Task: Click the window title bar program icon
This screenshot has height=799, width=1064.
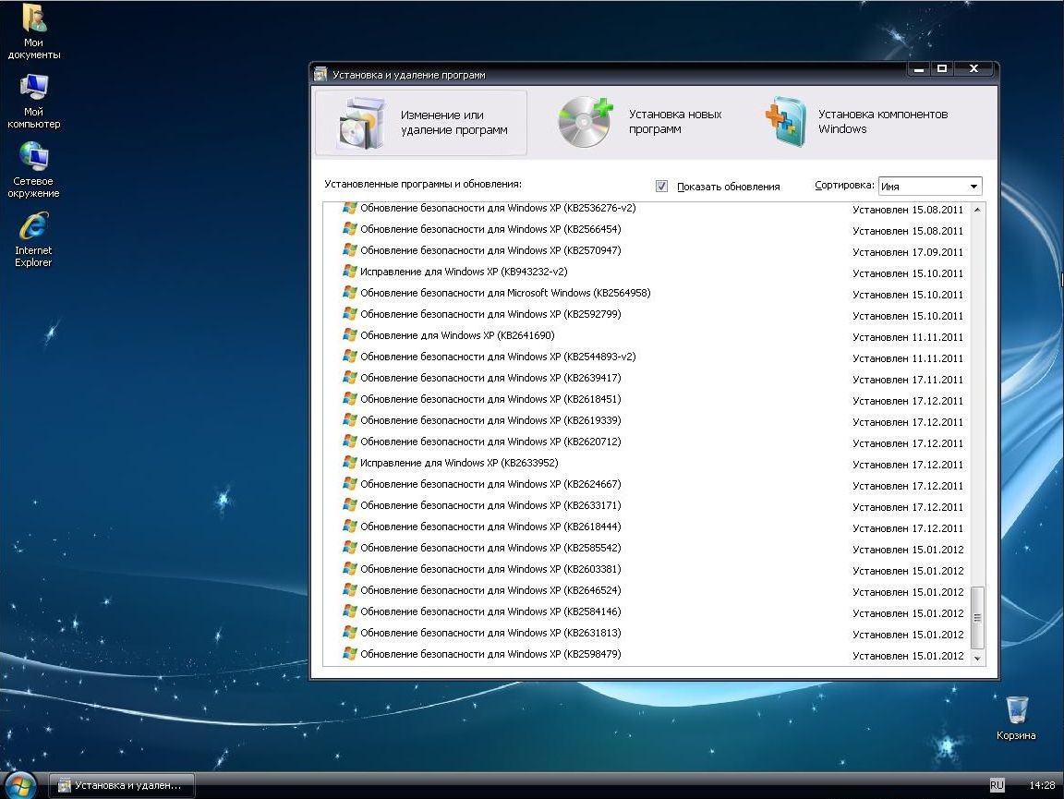Action: [321, 75]
